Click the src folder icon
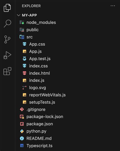Viewport: 120px width, 151px height. 22,37
